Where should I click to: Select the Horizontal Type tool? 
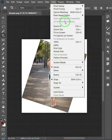3,93
